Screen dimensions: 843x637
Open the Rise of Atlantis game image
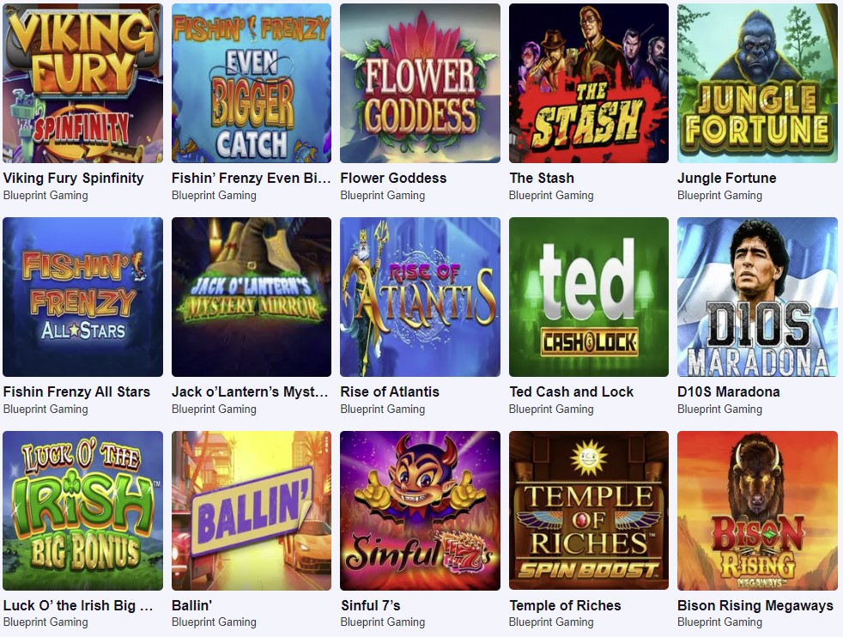coord(420,297)
